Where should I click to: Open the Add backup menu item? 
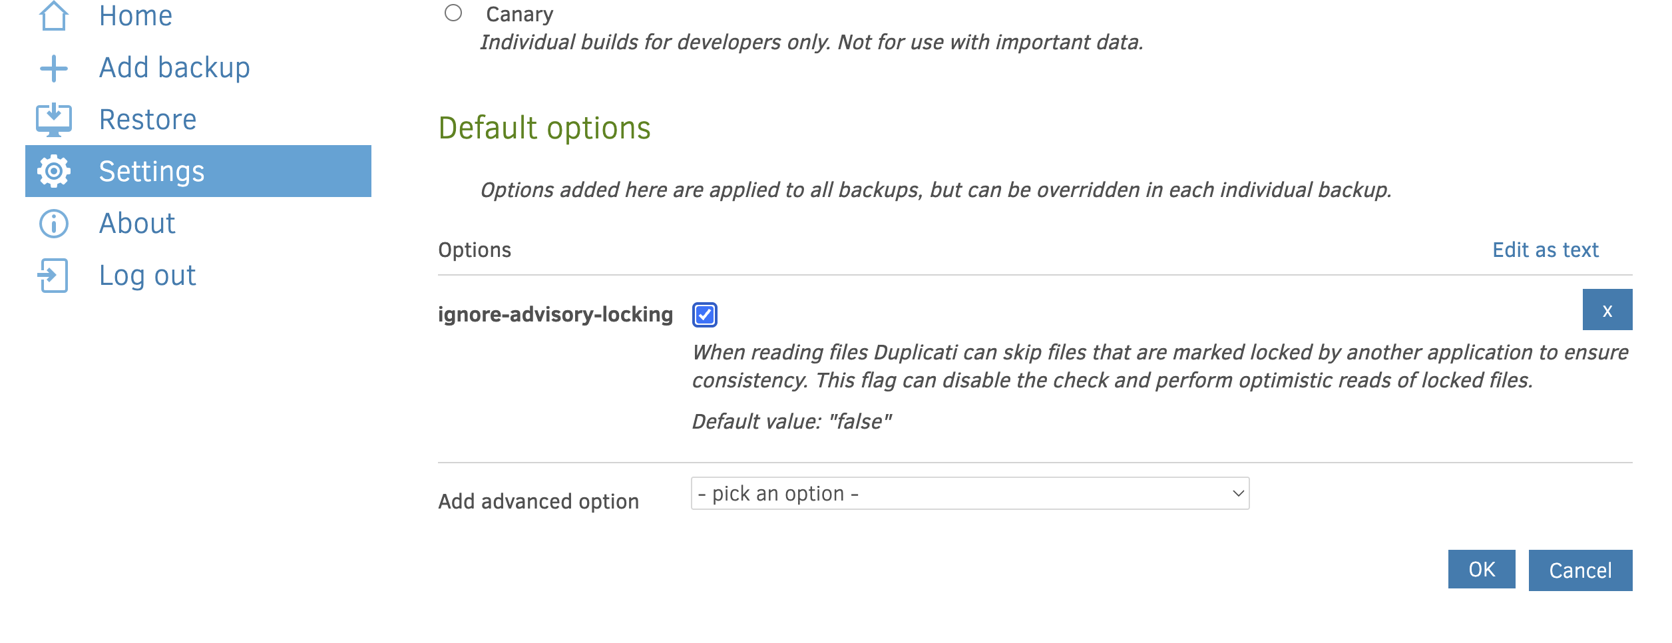tap(174, 68)
